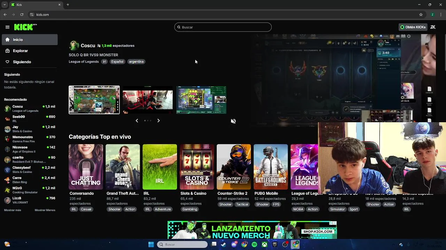Open the Grand Theft Auto category card
The image size is (446, 250).
coord(123,167)
